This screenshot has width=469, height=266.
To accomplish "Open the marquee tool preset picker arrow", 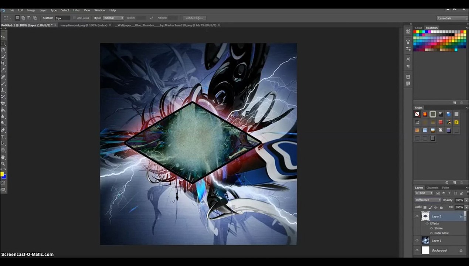I will pos(10,18).
